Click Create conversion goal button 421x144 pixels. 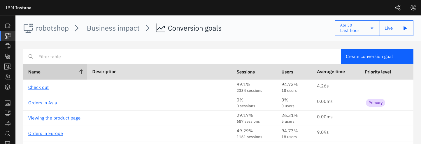click(x=377, y=57)
